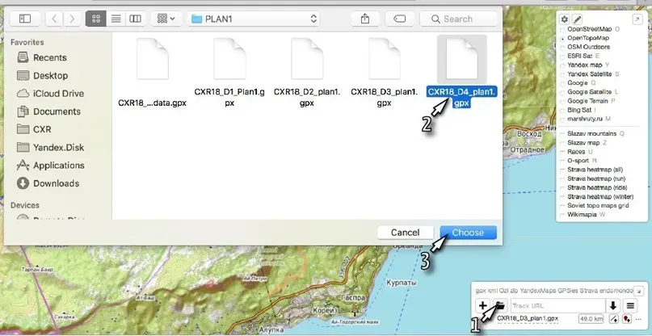The height and width of the screenshot is (336, 652).
Task: Click the plus icon for a new track
Action: click(483, 305)
